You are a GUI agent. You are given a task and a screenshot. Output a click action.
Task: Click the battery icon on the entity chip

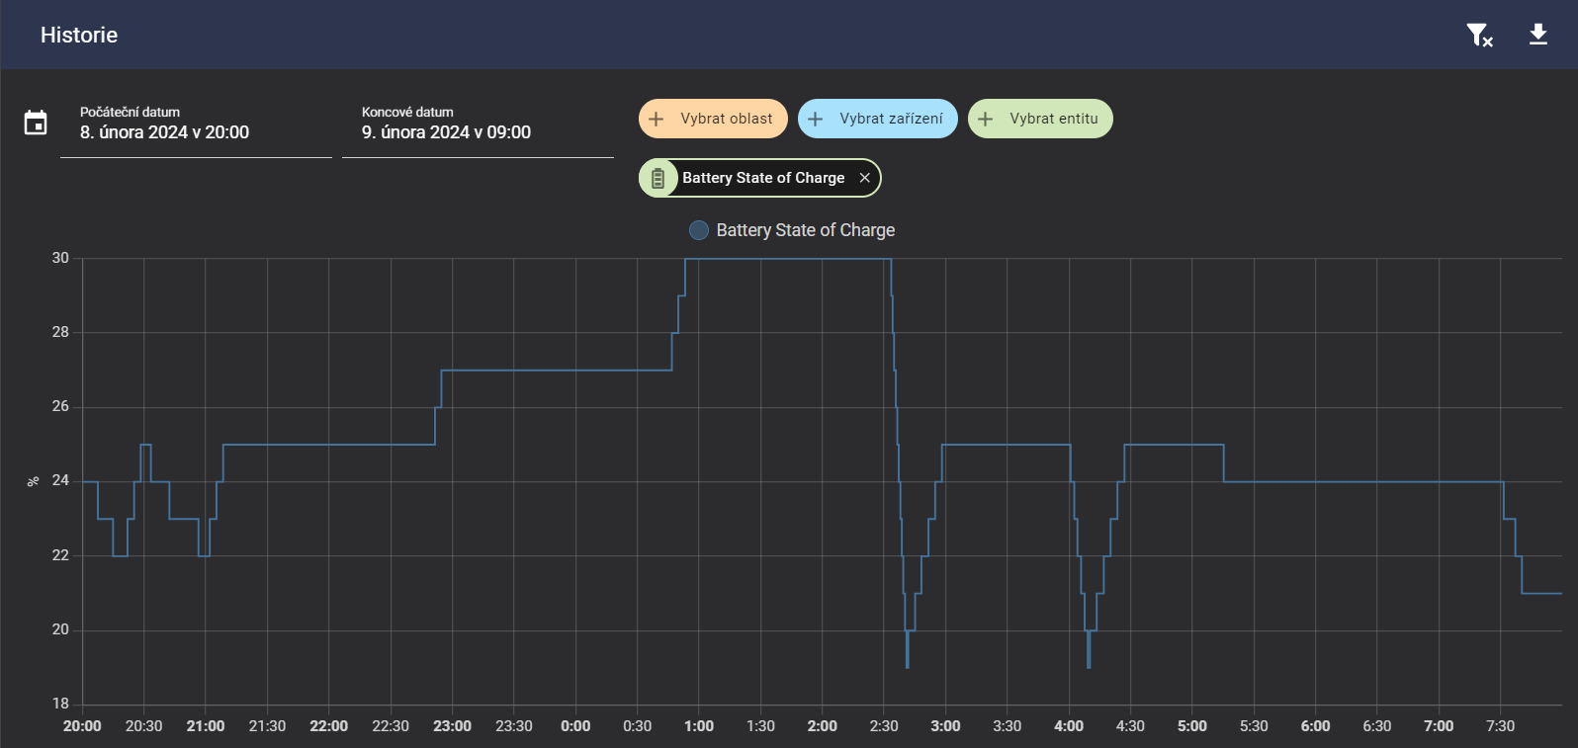[657, 178]
